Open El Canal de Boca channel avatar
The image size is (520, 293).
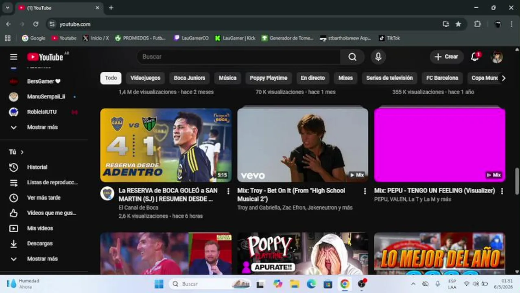coord(107,193)
